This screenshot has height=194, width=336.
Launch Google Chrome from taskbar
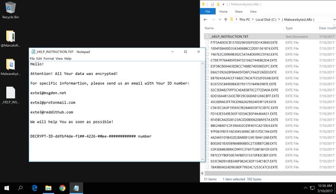coord(62,188)
